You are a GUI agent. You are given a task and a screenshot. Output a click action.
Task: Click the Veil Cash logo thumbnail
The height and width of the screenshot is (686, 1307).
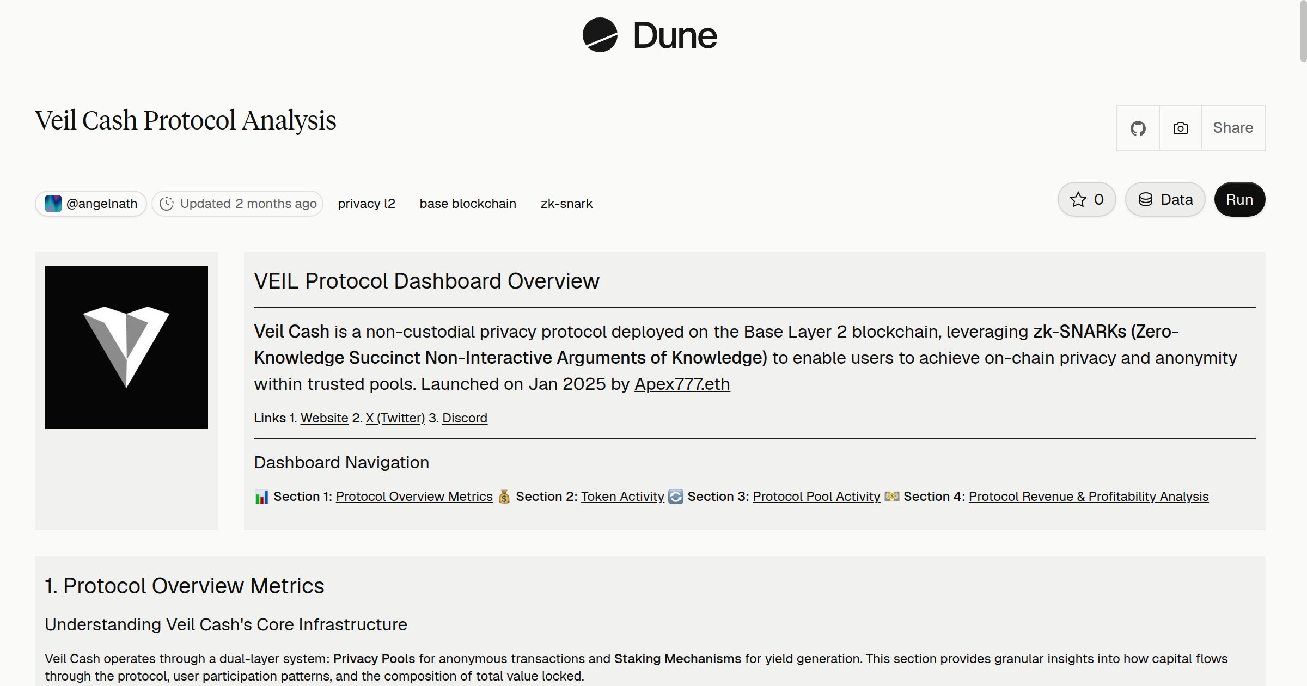[126, 347]
